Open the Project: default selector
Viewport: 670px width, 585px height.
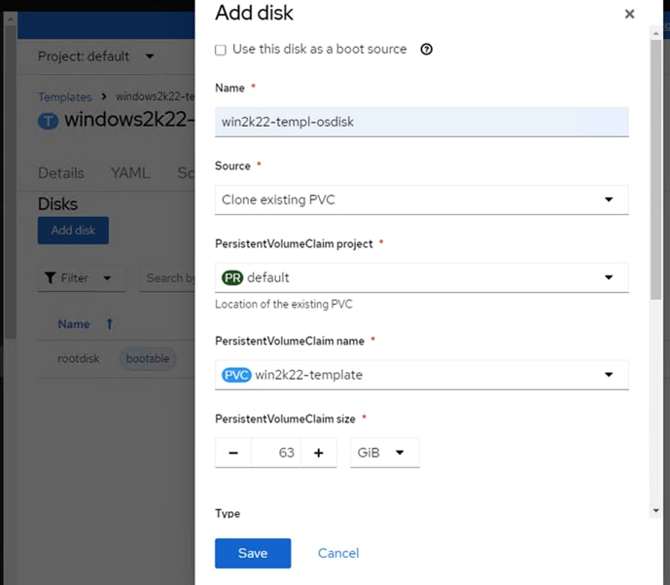point(95,56)
